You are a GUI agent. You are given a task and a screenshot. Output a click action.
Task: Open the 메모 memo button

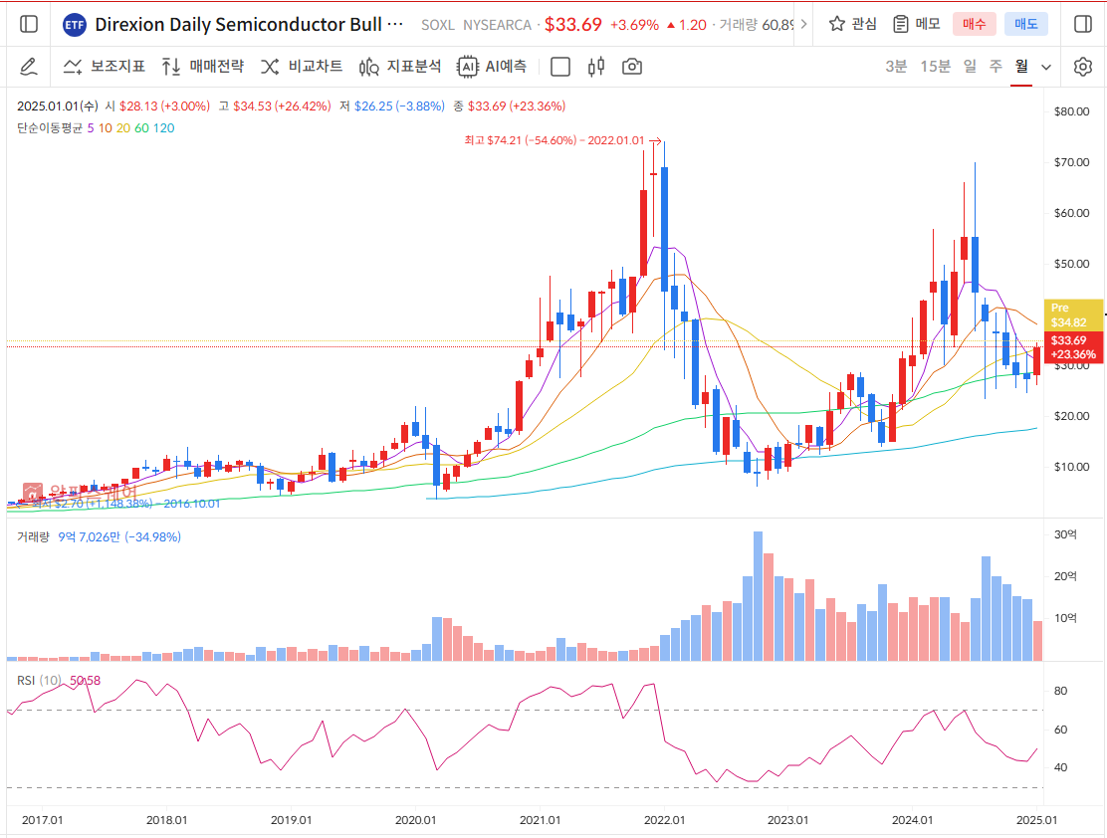tap(917, 24)
